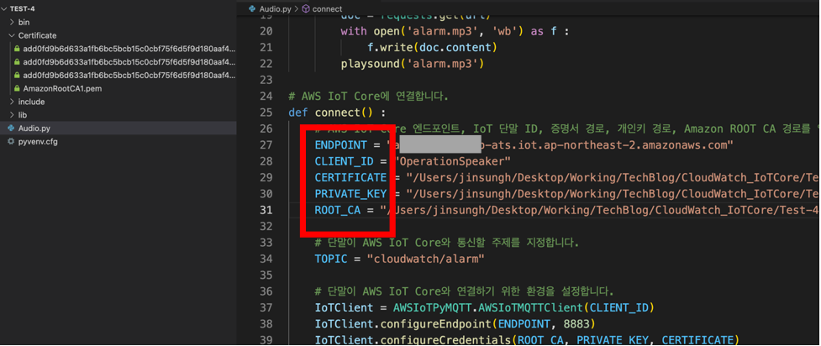Click the comment on line 33

[x=446, y=243]
